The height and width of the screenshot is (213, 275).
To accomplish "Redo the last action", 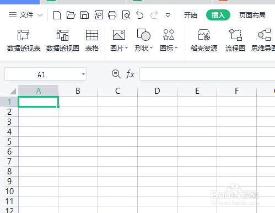I will pyautogui.click(x=154, y=15).
